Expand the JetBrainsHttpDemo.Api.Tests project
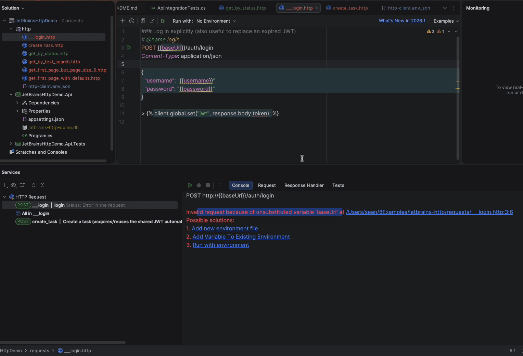The width and height of the screenshot is (523, 356). click(x=11, y=144)
